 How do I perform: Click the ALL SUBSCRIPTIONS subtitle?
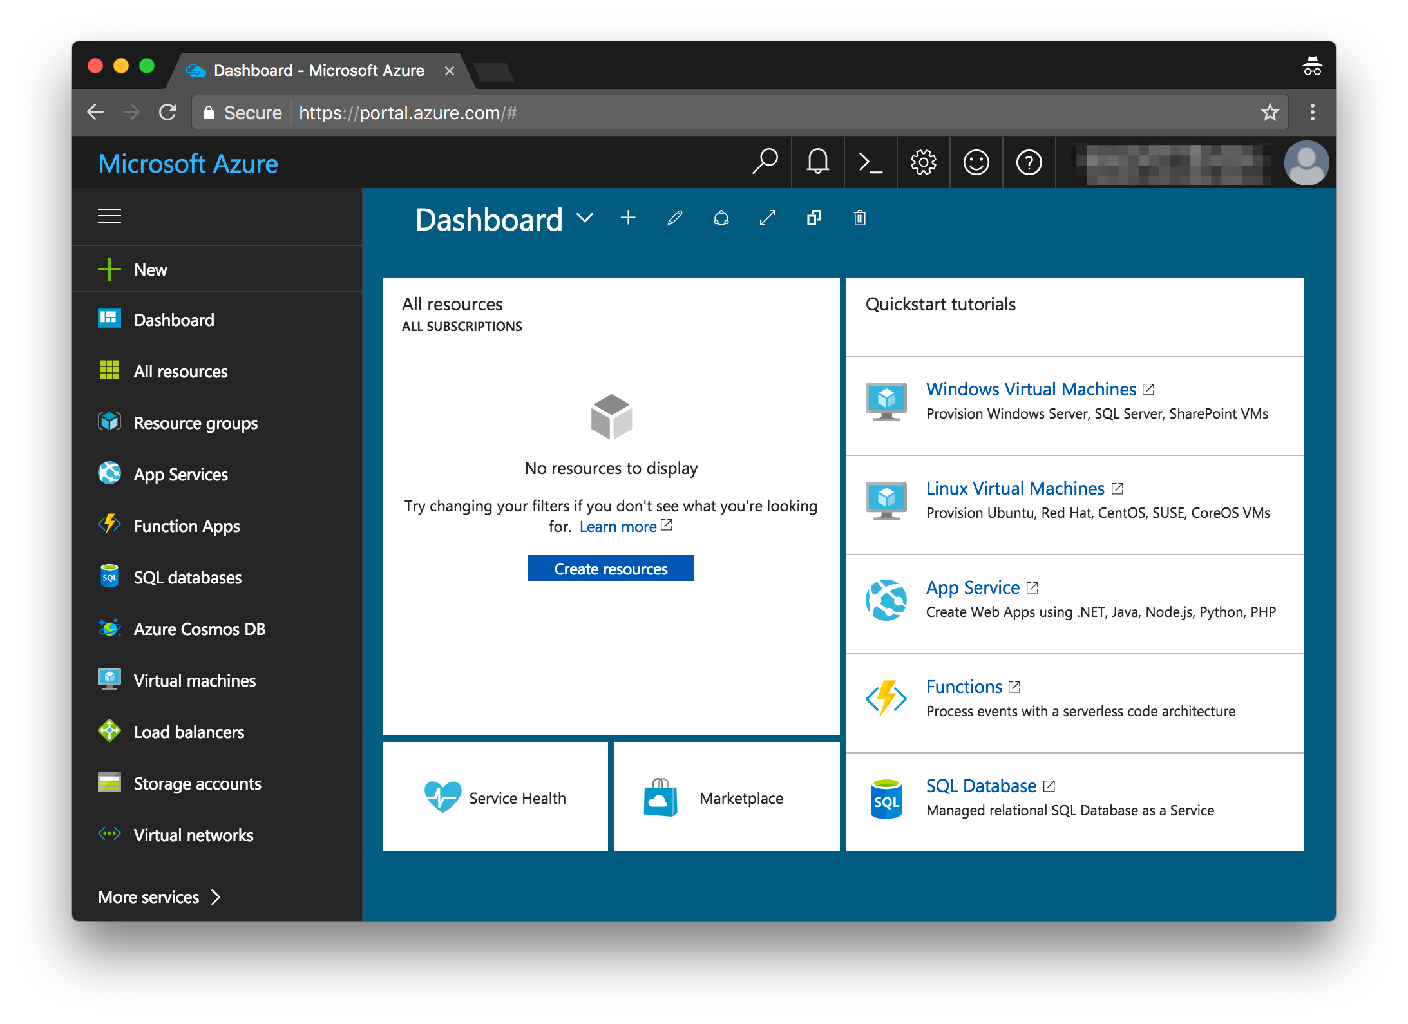[x=462, y=327]
